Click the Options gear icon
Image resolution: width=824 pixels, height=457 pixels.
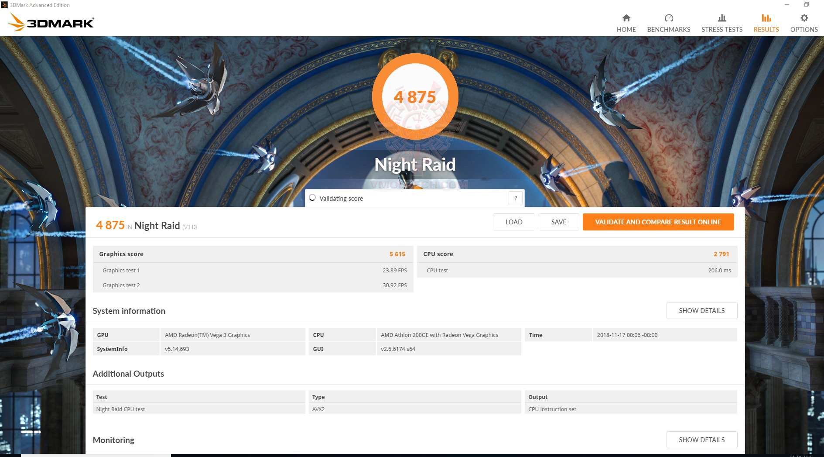(804, 18)
